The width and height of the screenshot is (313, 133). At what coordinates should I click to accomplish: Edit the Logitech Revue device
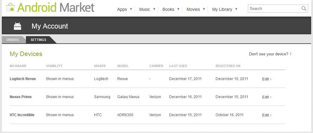tap(267, 79)
